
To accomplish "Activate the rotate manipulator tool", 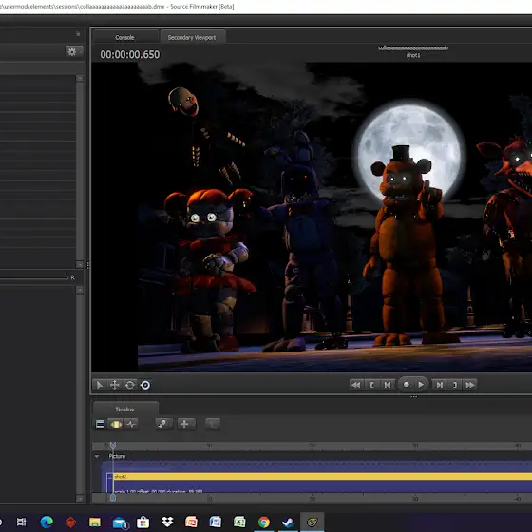I will coord(130,385).
